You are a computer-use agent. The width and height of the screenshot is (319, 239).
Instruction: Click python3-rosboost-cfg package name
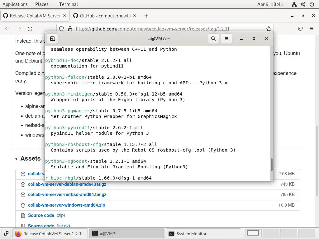pyautogui.click(x=73, y=144)
